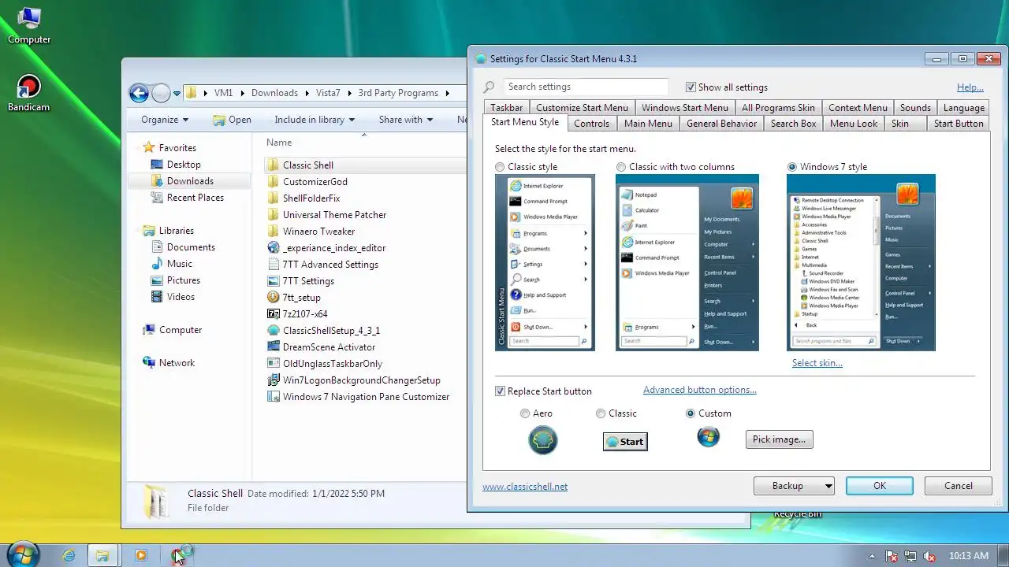Open Advanced button options link
Viewport: 1009px width, 567px height.
[700, 390]
